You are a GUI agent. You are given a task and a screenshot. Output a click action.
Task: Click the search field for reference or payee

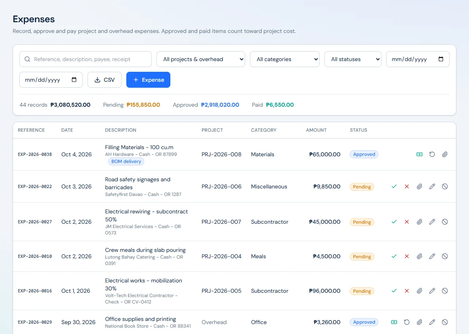point(86,59)
